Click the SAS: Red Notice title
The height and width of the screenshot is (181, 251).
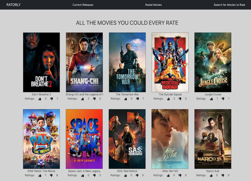click(127, 171)
